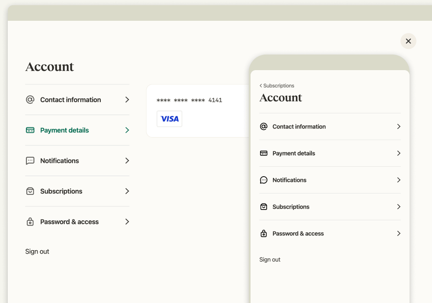Click the Password & access chevron
The image size is (432, 303).
(127, 222)
